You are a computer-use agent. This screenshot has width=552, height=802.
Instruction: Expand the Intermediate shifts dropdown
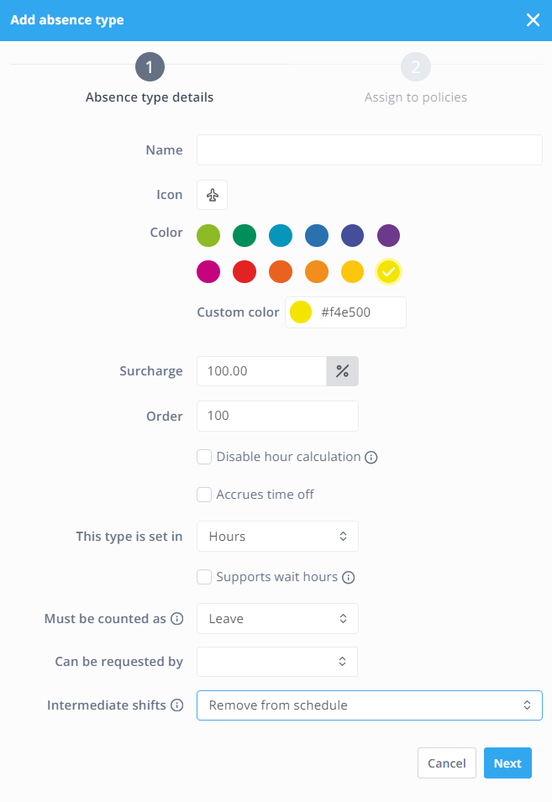coord(370,705)
